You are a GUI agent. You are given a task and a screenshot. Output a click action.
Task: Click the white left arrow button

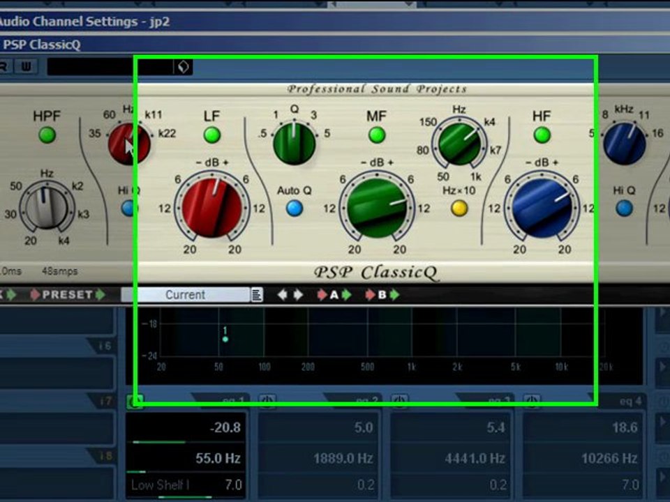pos(282,294)
